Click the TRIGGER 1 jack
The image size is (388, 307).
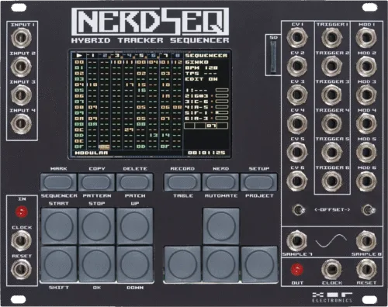[x=332, y=37]
